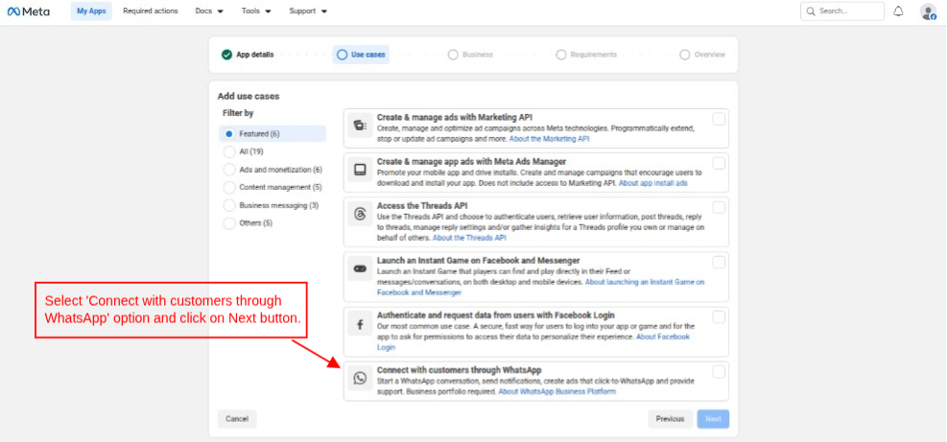Expand the Support dropdown menu
The image size is (947, 442).
(x=308, y=11)
